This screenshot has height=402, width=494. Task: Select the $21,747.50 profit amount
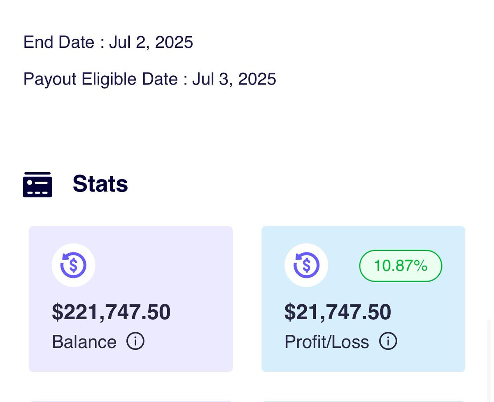pos(338,312)
